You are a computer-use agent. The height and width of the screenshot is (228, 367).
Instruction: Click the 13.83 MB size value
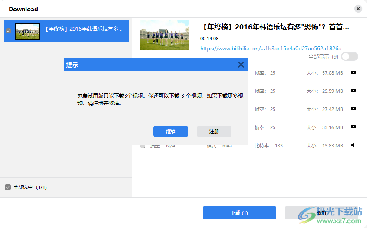click(x=332, y=146)
